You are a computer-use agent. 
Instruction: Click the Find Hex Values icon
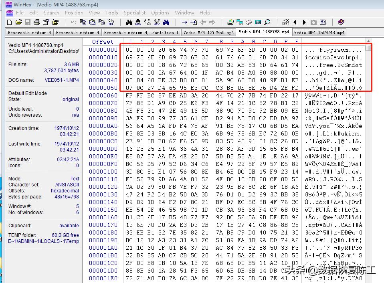138,22
